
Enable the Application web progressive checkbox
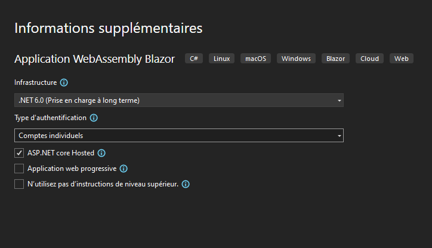pos(19,169)
